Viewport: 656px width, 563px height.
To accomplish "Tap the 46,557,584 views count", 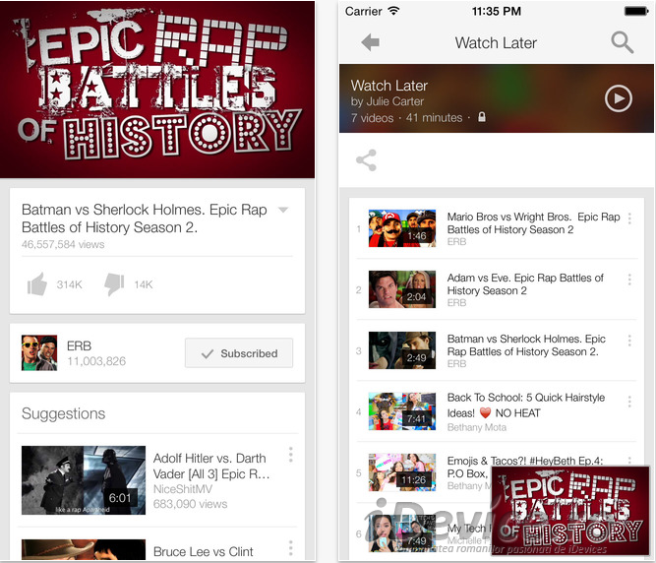I will (x=63, y=244).
